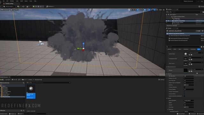Viewport: 204px width, 115px height.
Task: Open the Platforms dropdown in the toolbar
Action: pos(50,6)
